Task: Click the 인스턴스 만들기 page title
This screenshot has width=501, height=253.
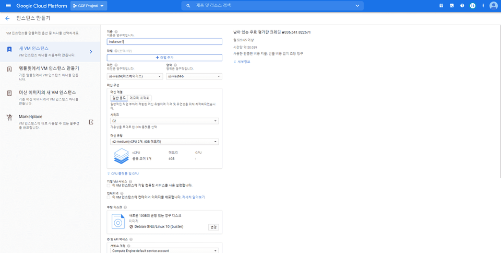Action: click(x=33, y=18)
